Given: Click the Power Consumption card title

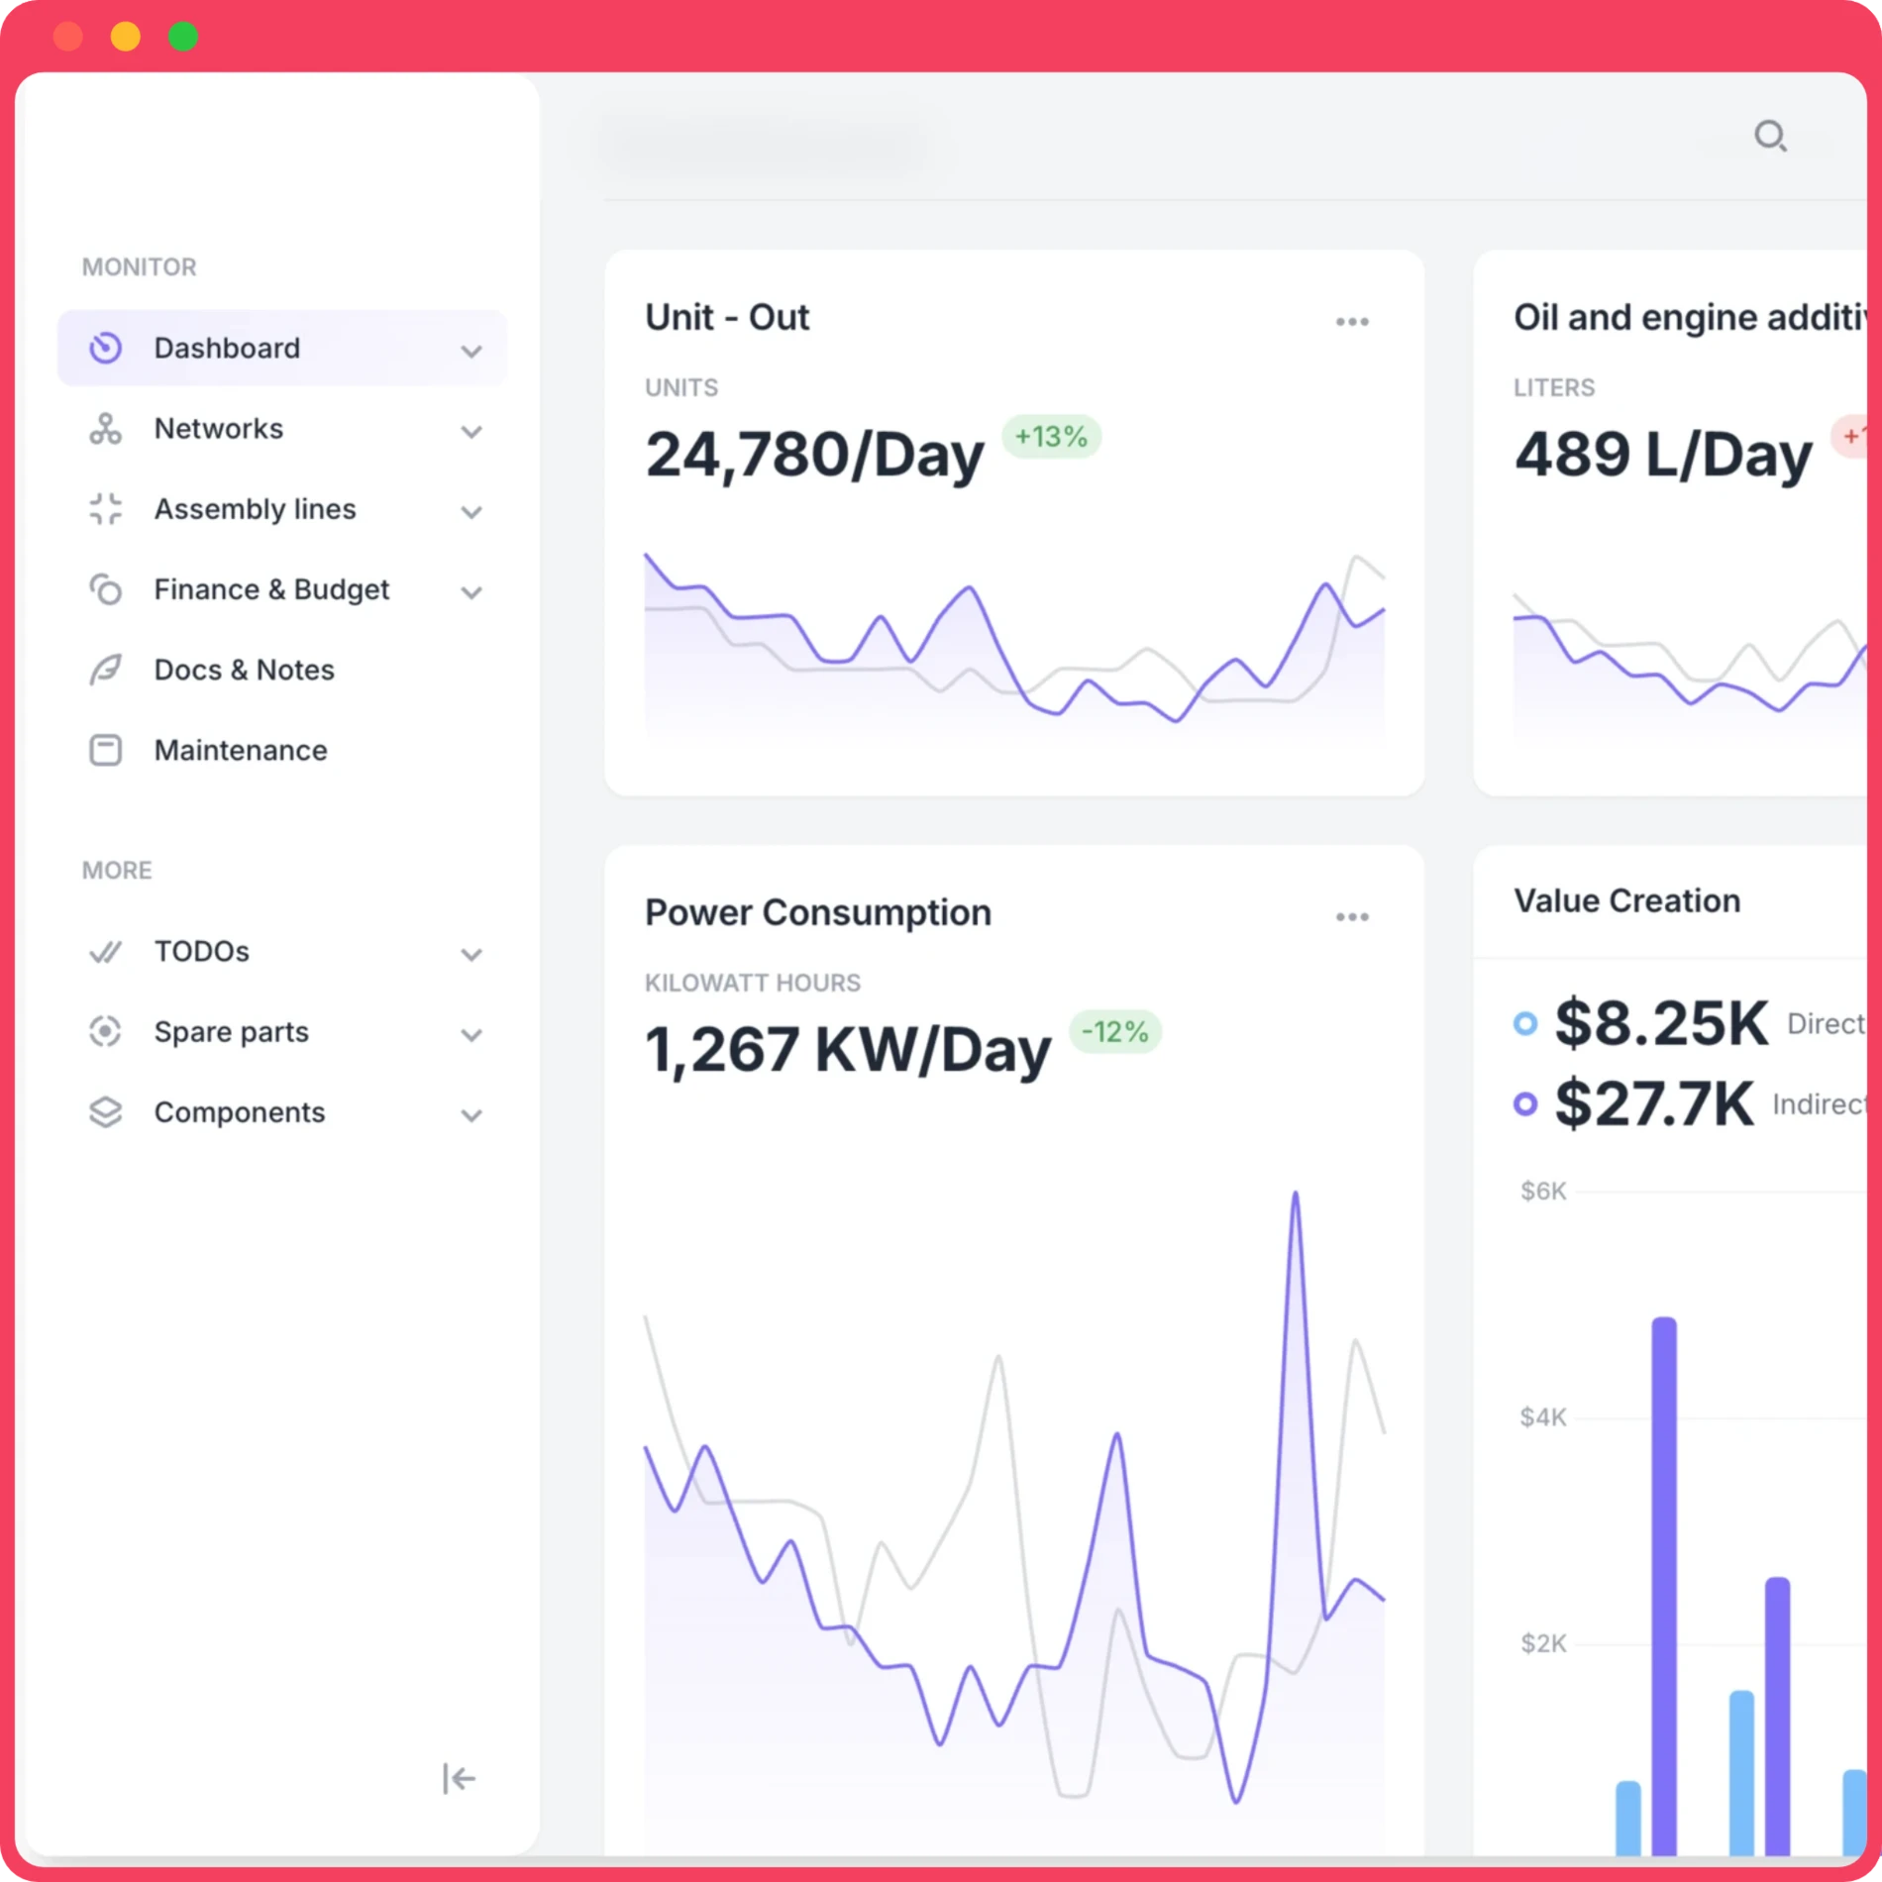Looking at the screenshot, I should (x=818, y=912).
